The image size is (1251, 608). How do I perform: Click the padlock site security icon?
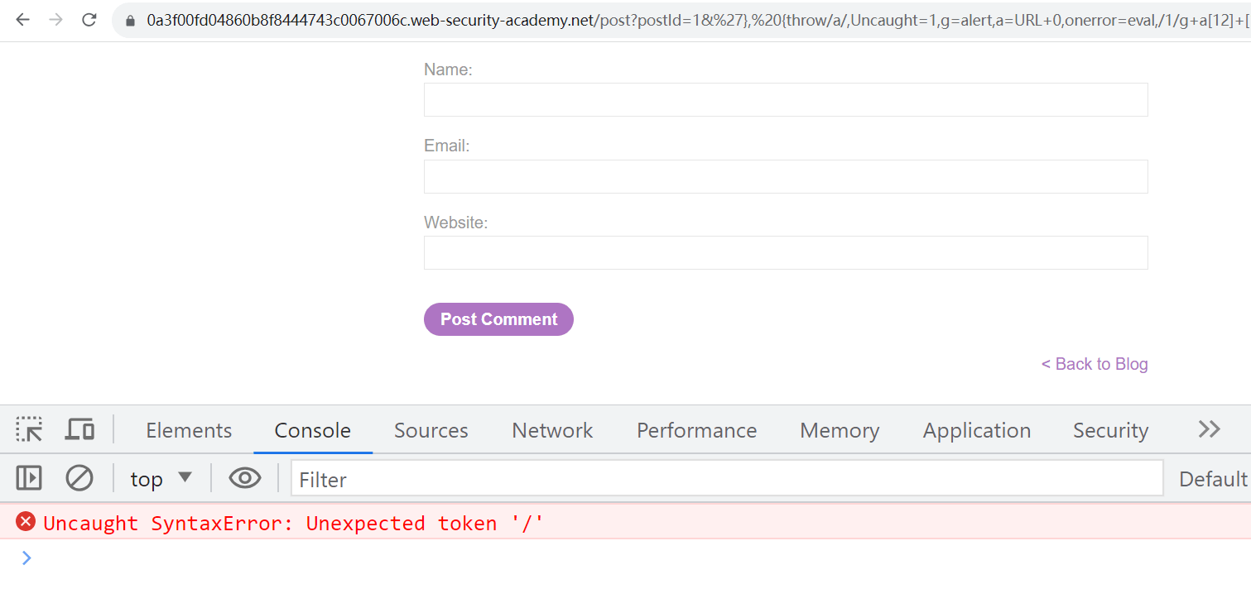click(130, 21)
